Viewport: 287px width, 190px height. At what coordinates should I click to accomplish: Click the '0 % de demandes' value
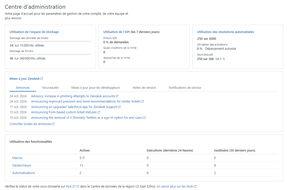pos(116,42)
